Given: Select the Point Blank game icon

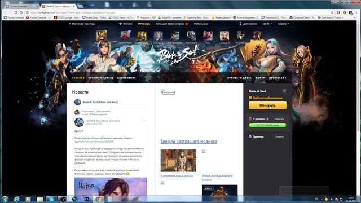Looking at the screenshot, I should 191,36.
